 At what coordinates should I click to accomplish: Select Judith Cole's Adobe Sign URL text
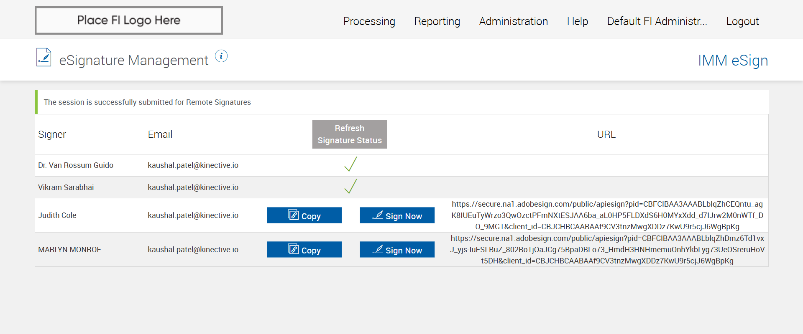pyautogui.click(x=607, y=215)
